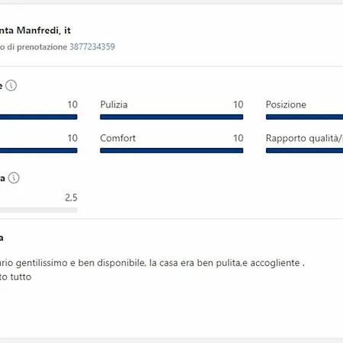Screen dimensions: 343x343
Task: Click the guest name ending in Manfredi
Action: (x=35, y=30)
